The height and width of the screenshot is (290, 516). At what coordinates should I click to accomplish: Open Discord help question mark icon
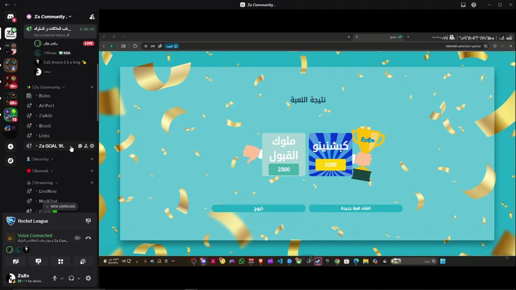pyautogui.click(x=474, y=5)
